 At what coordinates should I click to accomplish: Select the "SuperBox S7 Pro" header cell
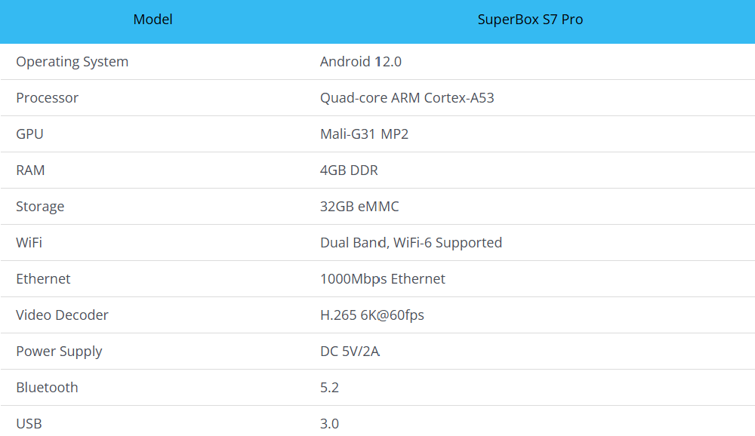tap(530, 20)
